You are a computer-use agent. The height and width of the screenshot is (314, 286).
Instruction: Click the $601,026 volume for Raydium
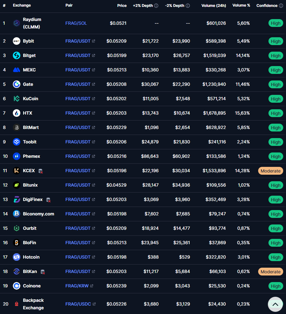click(x=216, y=23)
